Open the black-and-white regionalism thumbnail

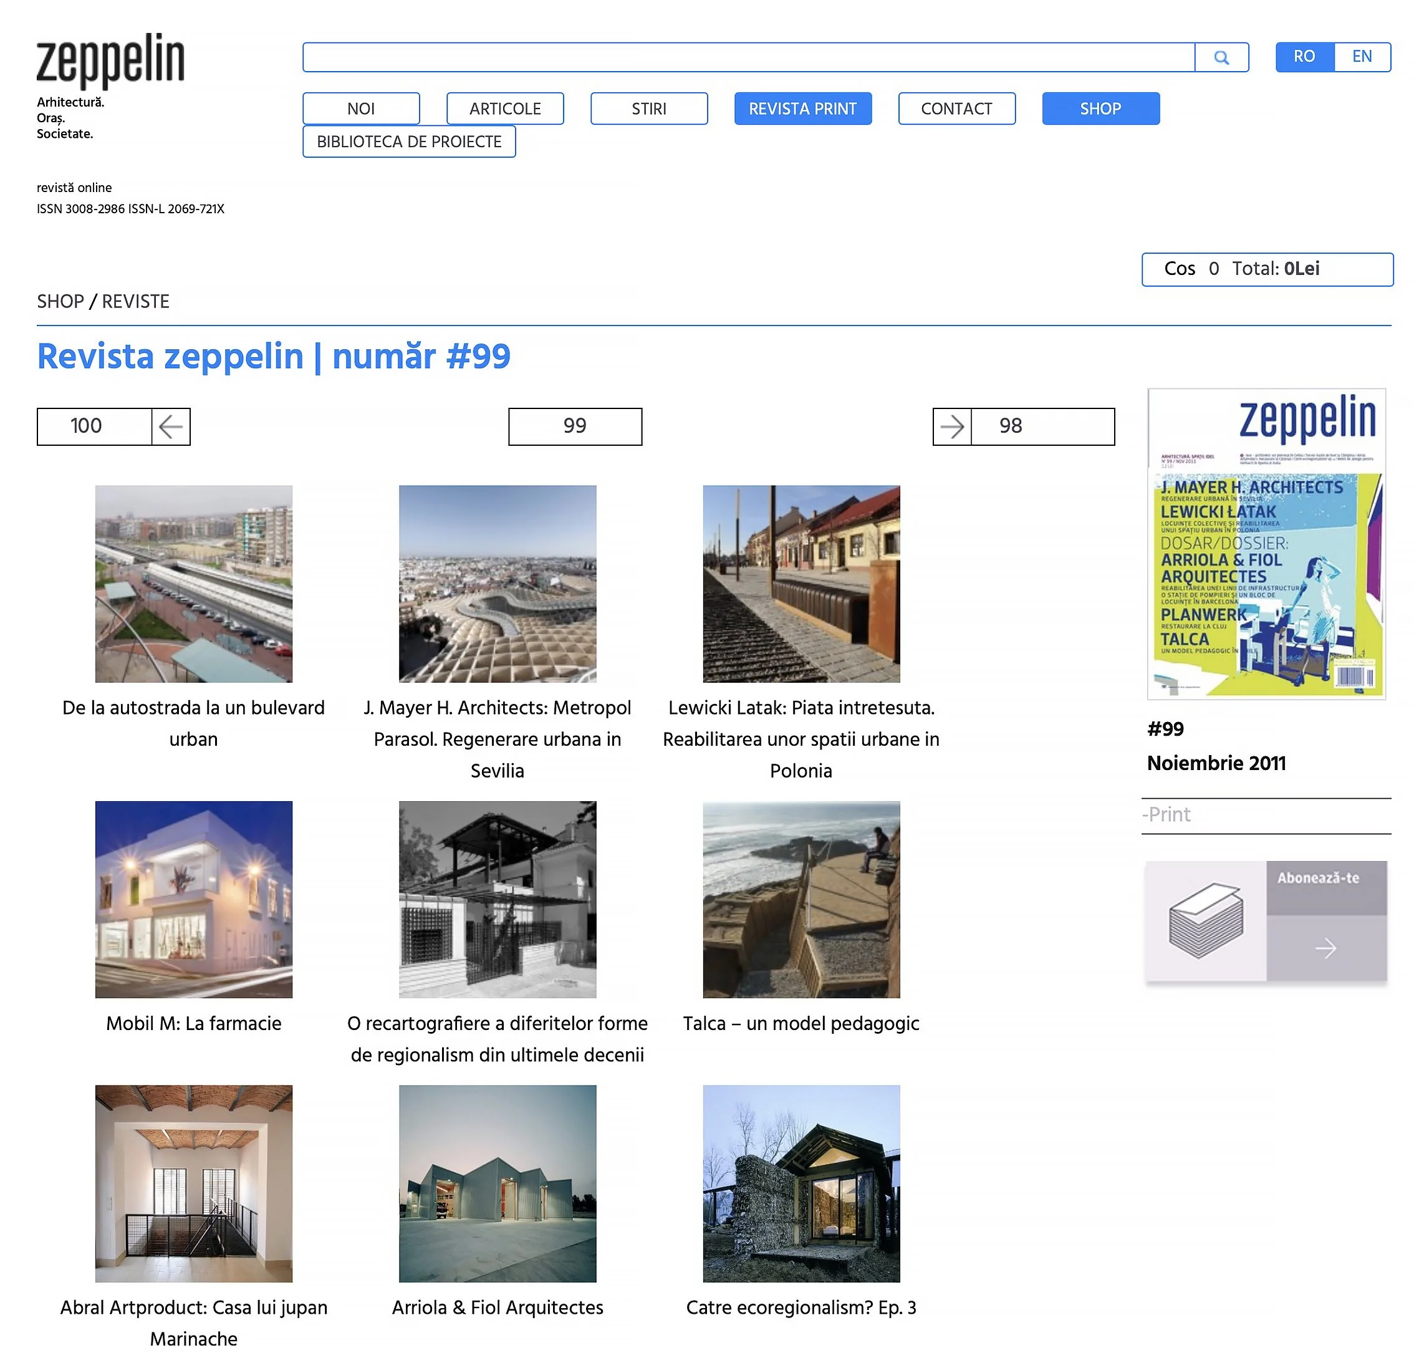pyautogui.click(x=498, y=900)
